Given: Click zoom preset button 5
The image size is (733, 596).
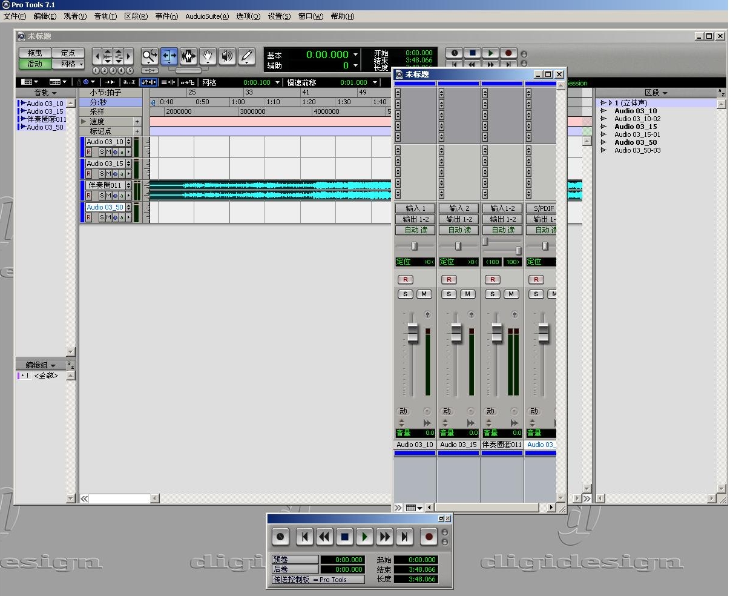Looking at the screenshot, I should 129,71.
